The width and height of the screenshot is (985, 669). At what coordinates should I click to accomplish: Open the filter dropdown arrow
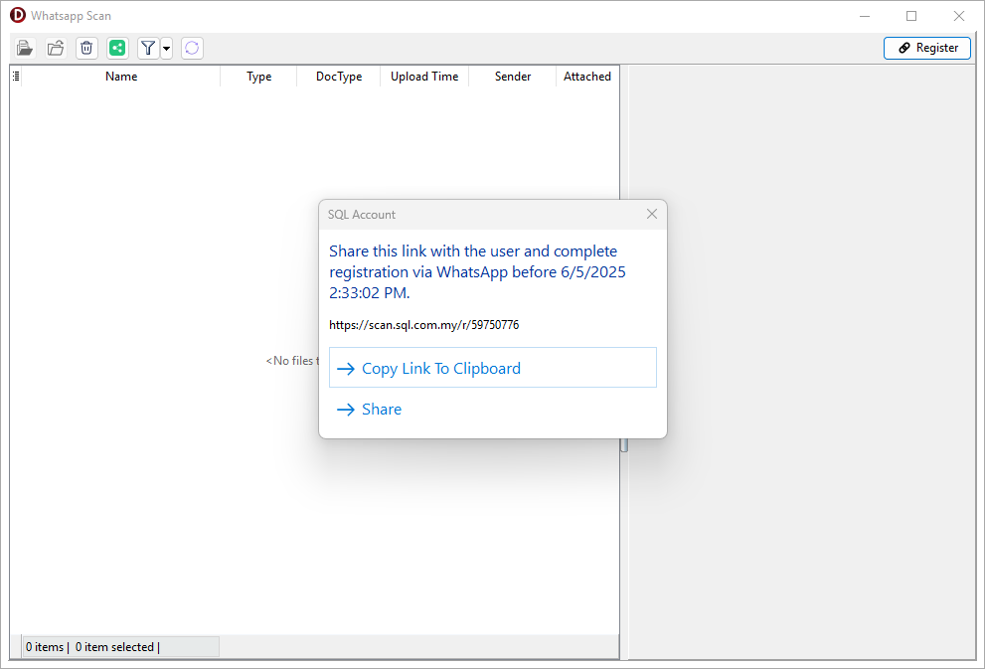tap(166, 48)
